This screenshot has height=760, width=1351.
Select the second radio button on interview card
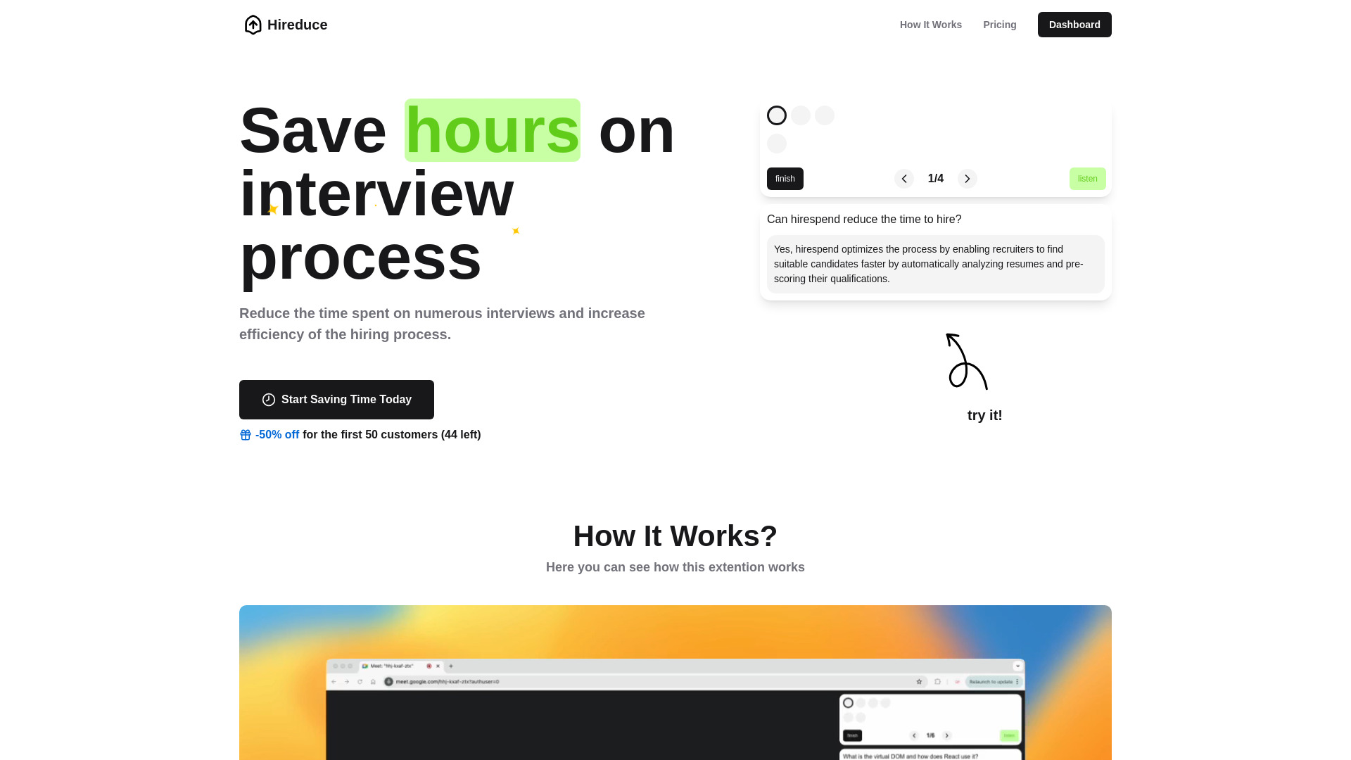pos(801,115)
